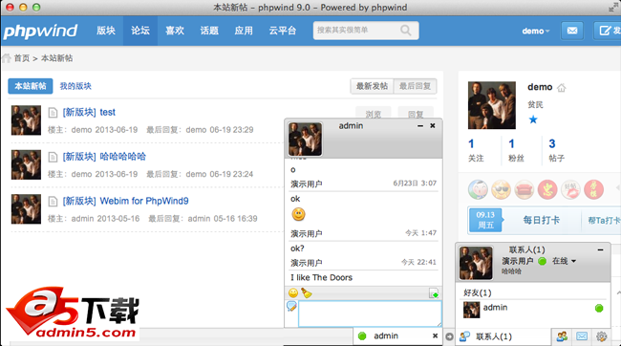Click the lips medal icon
621x346 pixels.
[x=570, y=189]
